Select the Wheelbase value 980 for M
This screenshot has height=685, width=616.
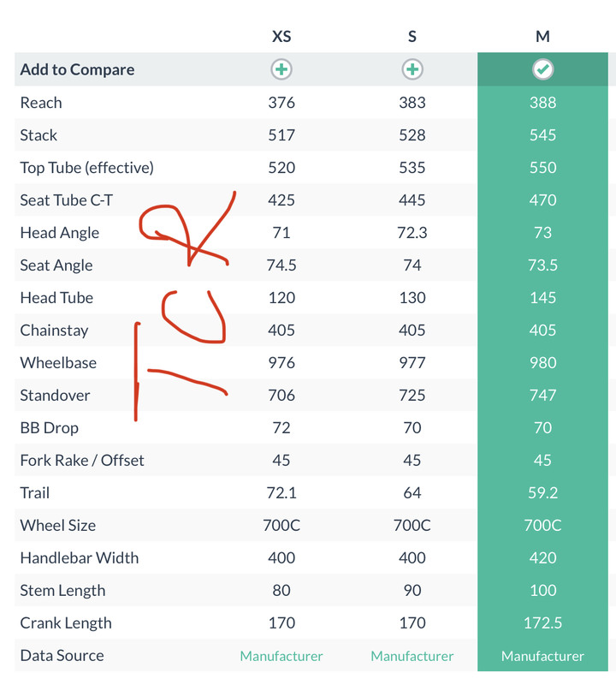542,362
